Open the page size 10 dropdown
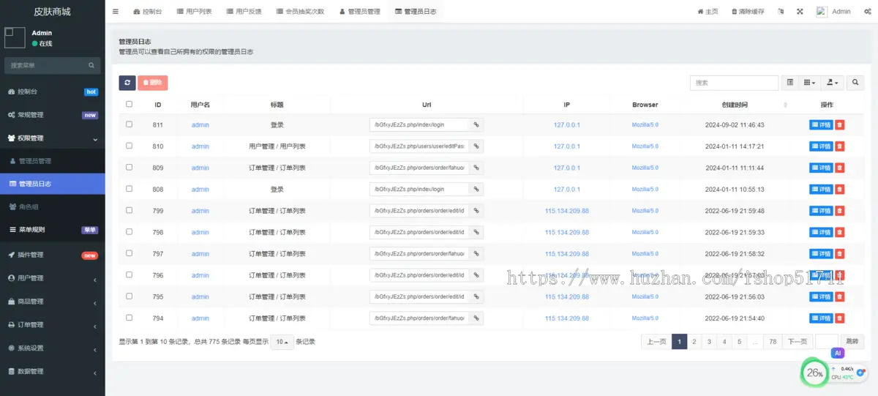Image resolution: width=878 pixels, height=396 pixels. (x=282, y=342)
